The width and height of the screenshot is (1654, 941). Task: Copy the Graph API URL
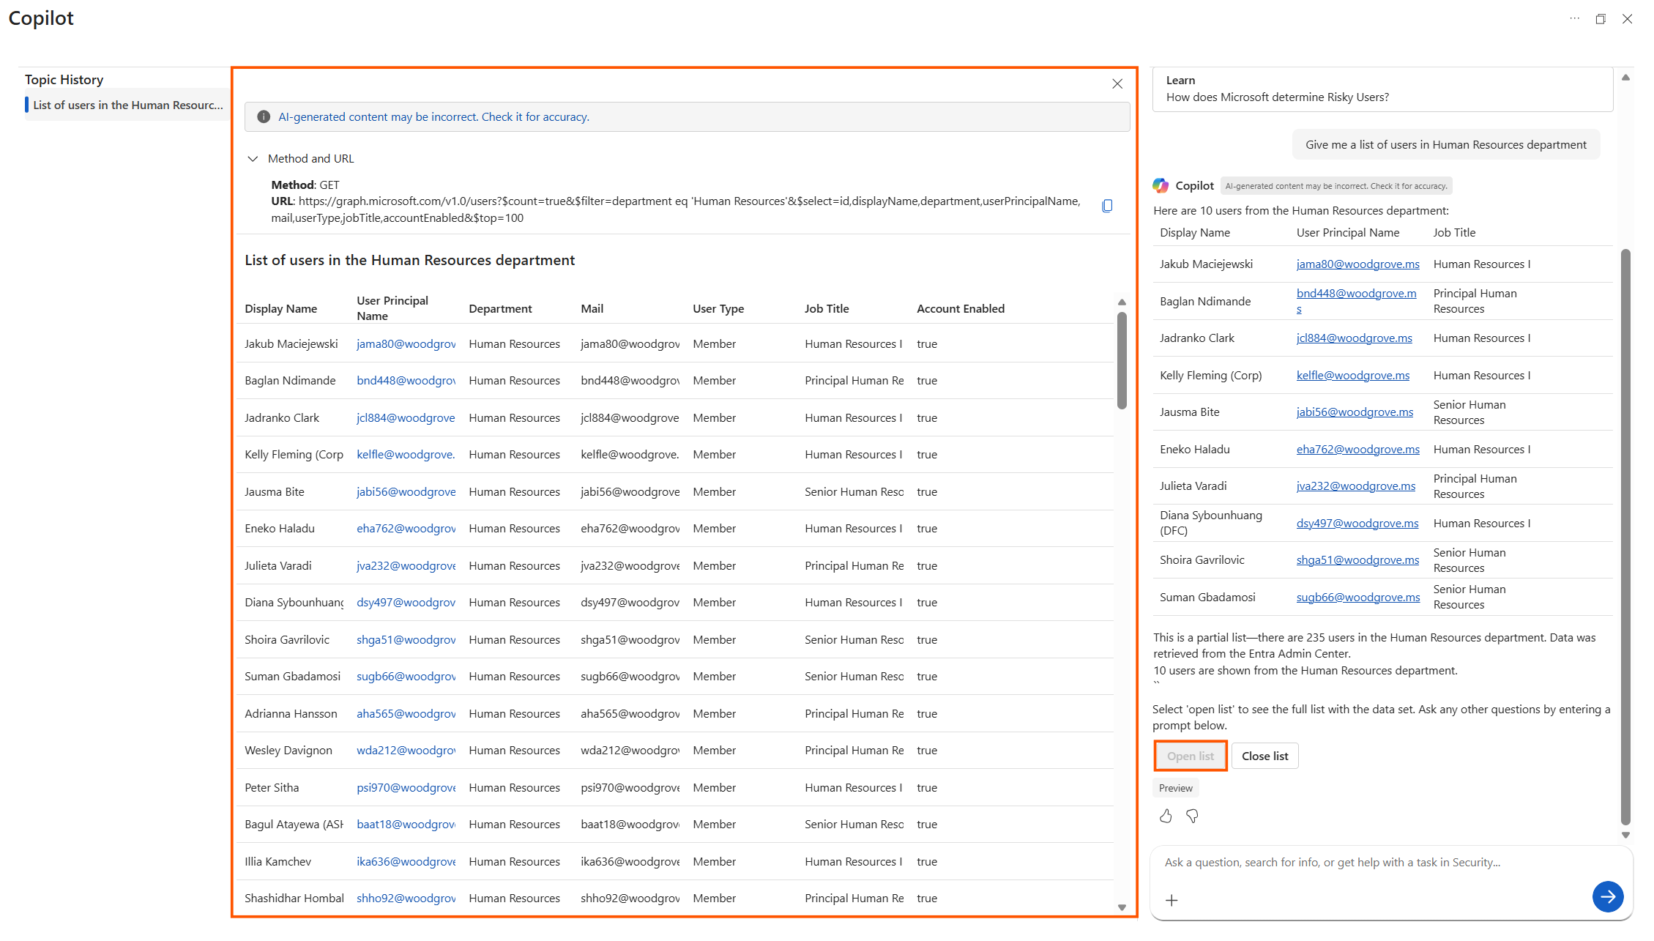(x=1107, y=206)
